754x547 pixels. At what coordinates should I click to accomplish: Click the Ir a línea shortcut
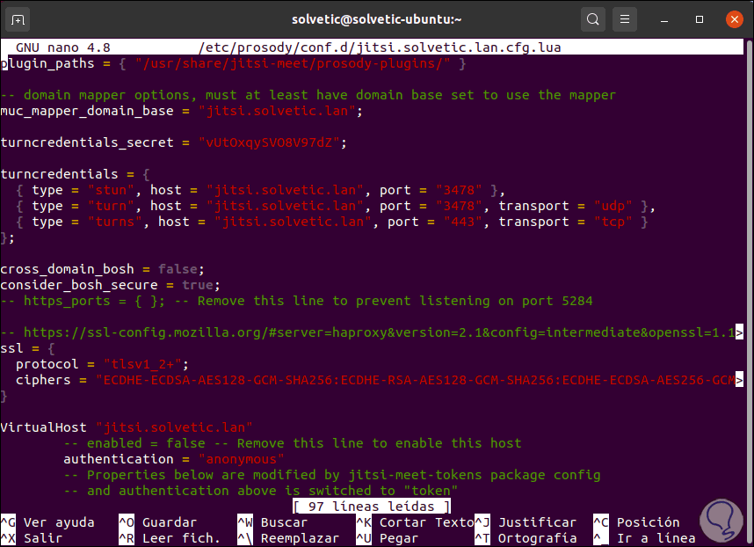tap(644, 538)
